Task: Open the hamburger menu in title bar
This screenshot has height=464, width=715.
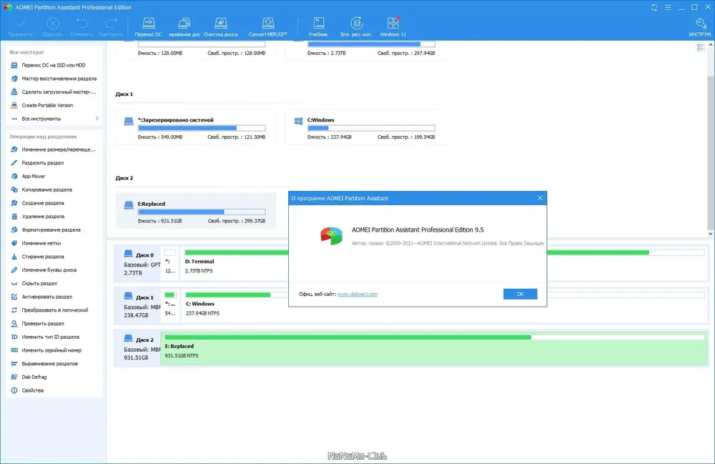Action: (668, 7)
